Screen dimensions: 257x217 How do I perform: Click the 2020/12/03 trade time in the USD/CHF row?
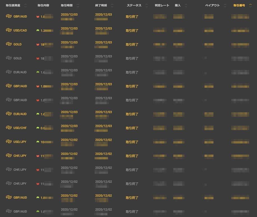pyautogui.click(x=69, y=126)
